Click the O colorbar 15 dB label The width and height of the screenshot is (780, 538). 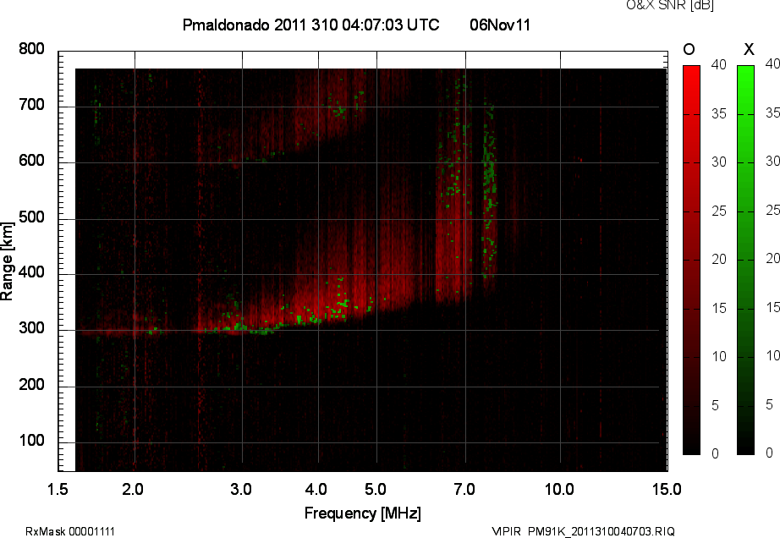tap(719, 308)
